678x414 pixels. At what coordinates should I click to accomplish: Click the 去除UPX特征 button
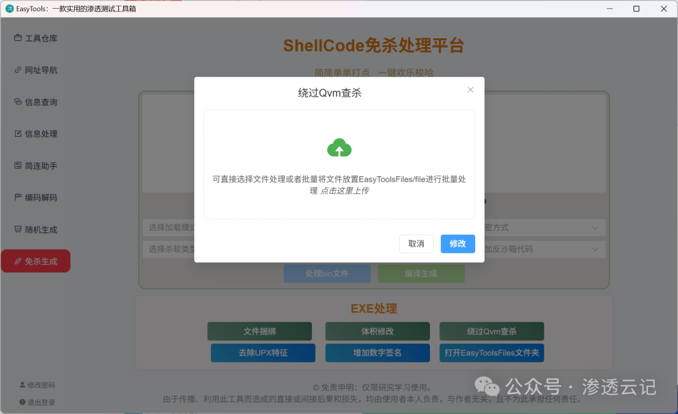(x=263, y=353)
